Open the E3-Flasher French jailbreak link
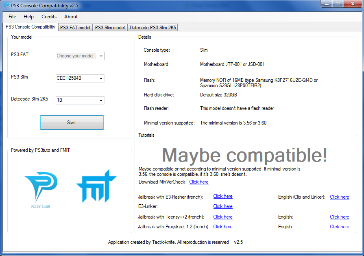 223,196
